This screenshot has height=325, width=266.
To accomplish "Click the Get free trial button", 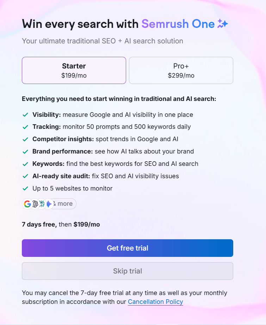I will (127, 248).
